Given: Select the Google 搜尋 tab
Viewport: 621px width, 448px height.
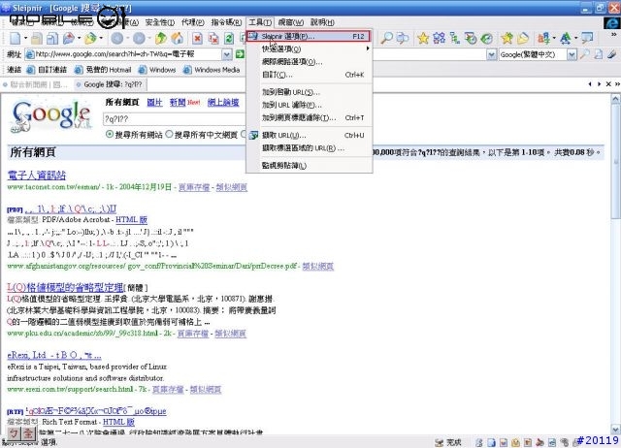Looking at the screenshot, I should [x=110, y=84].
